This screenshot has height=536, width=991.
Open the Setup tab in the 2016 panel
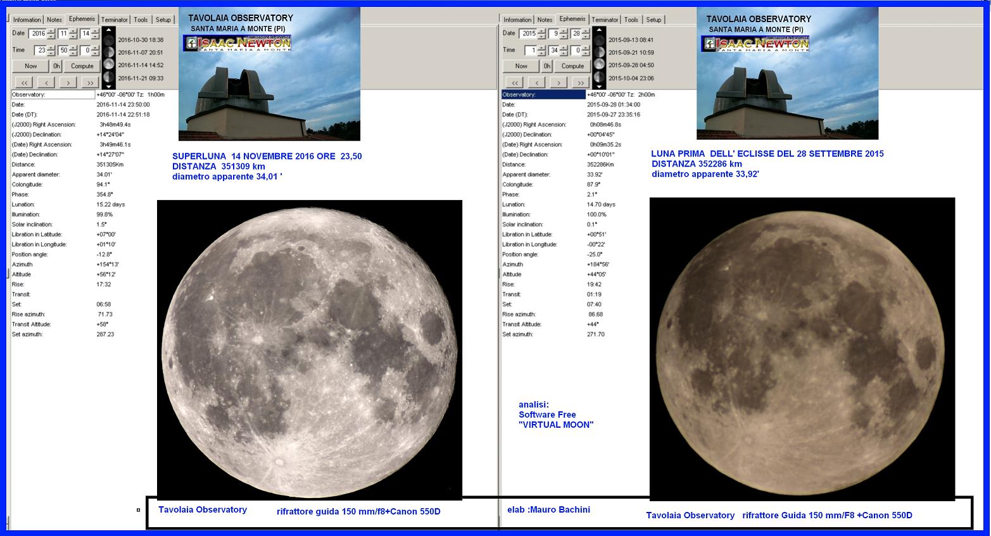163,20
